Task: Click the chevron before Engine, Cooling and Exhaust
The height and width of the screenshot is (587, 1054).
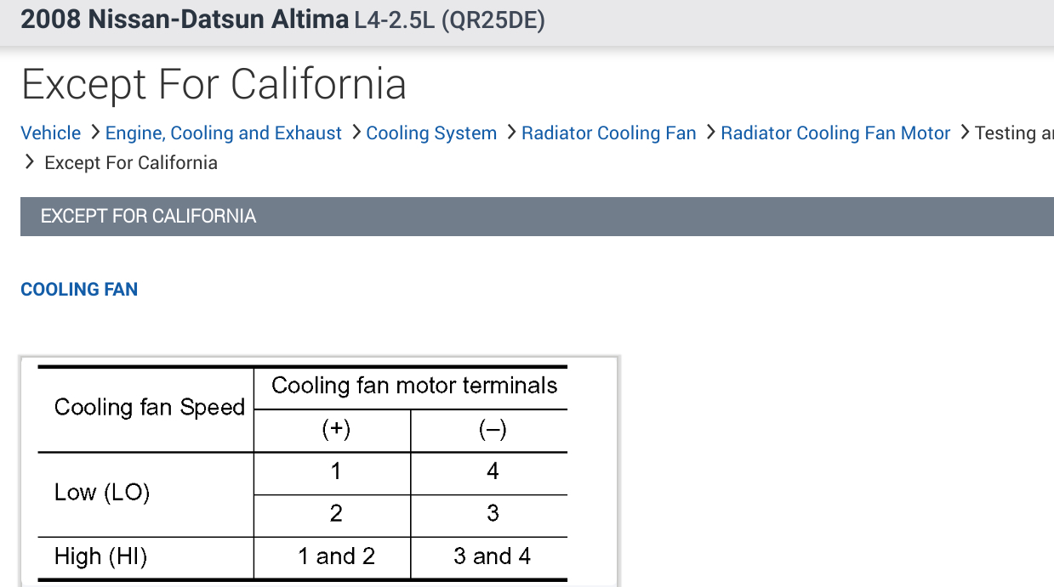Action: tap(94, 133)
